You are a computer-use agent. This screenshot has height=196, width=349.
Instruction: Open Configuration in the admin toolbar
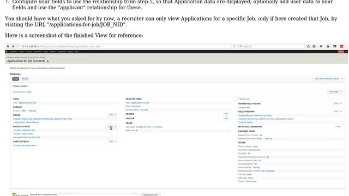tap(62, 52)
